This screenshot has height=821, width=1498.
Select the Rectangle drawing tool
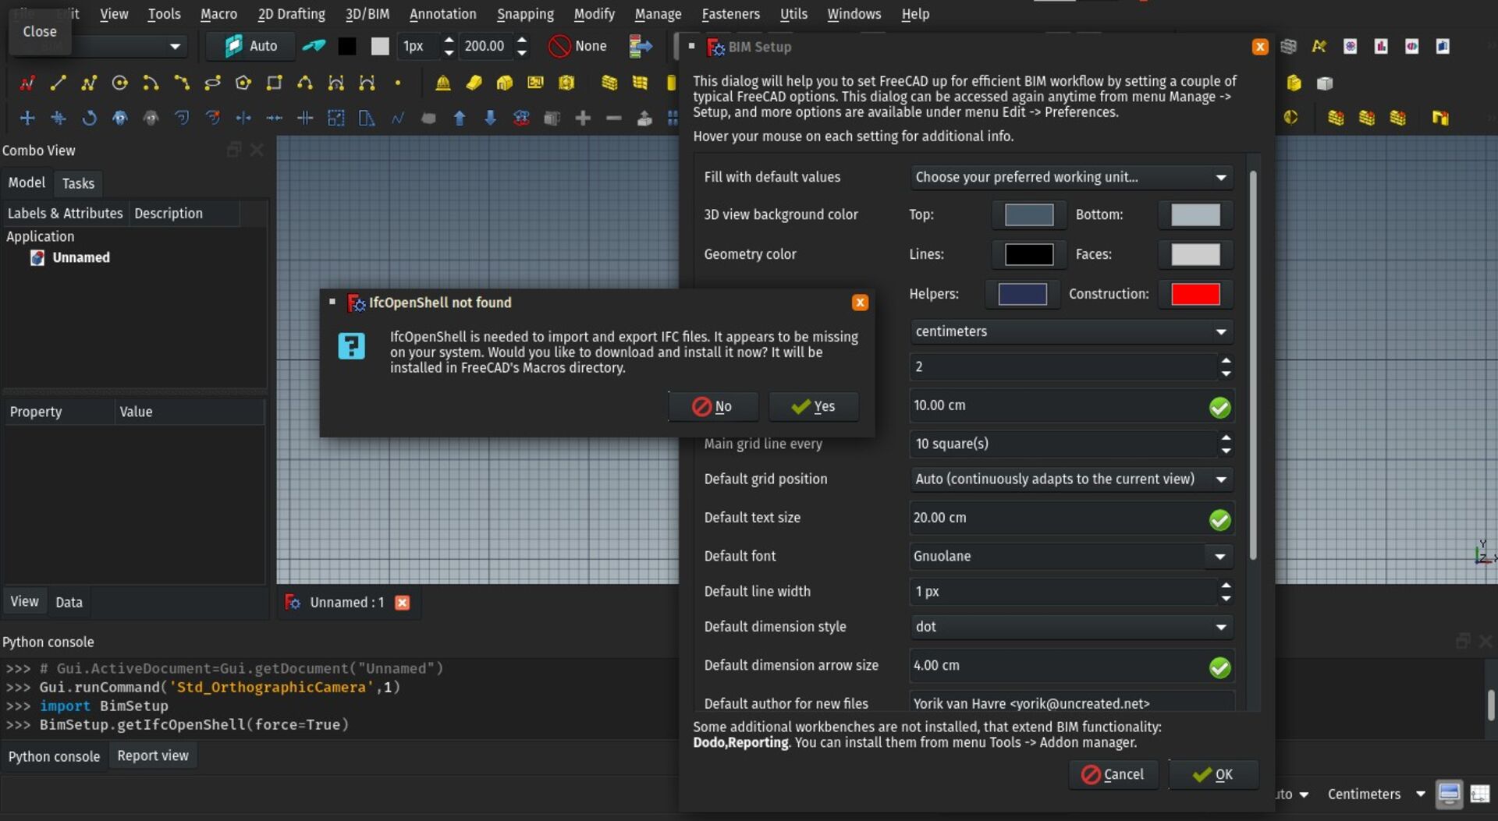click(x=274, y=83)
